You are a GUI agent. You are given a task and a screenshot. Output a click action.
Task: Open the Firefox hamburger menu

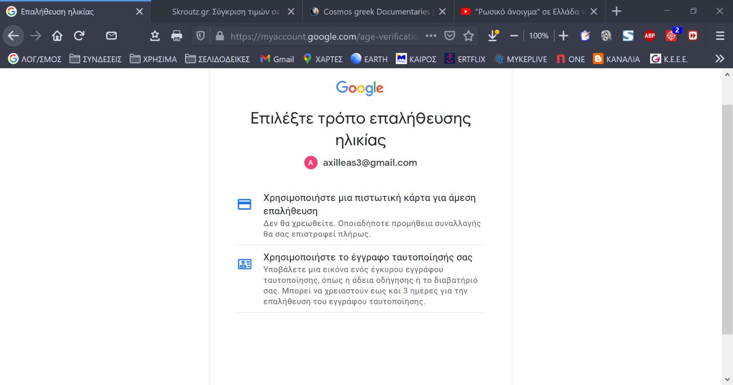point(720,36)
